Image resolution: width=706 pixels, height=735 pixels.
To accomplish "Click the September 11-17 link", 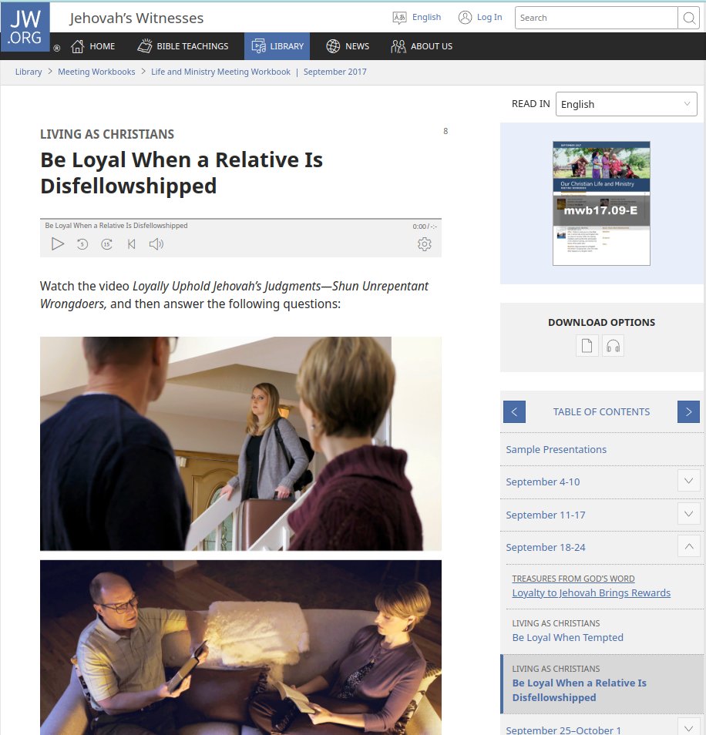I will coord(546,514).
